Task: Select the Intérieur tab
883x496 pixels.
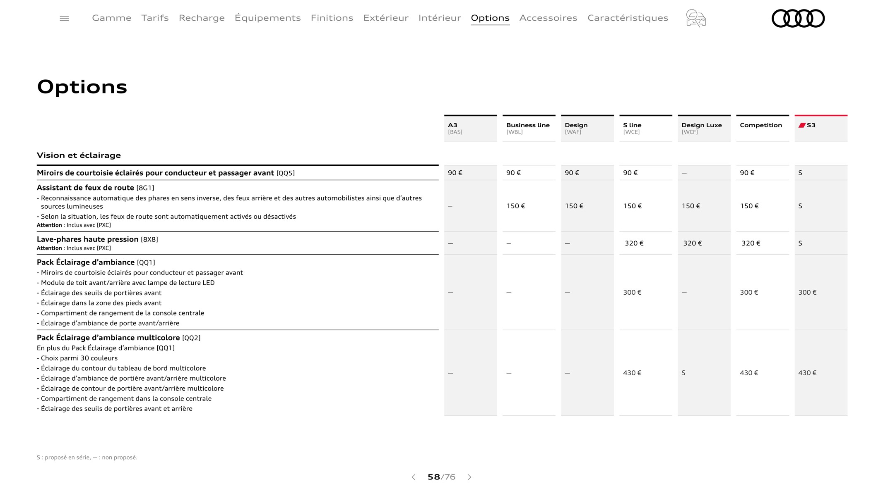Action: tap(440, 18)
